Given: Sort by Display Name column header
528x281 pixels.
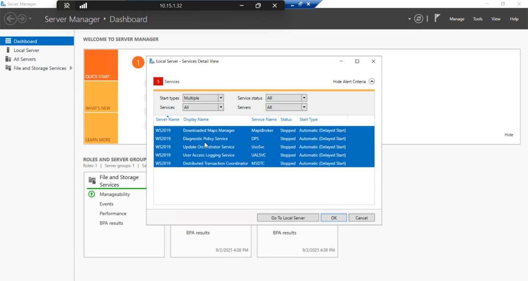Looking at the screenshot, I should click(x=196, y=119).
